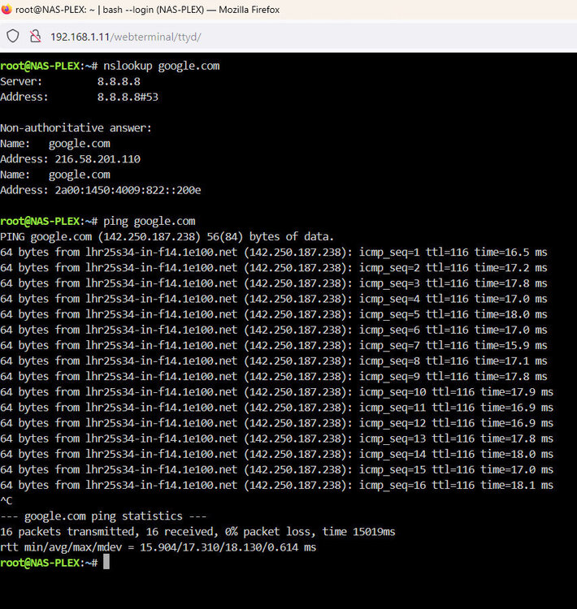Viewport: 577px width, 609px height.
Task: Click the ping reply line with icmp_seq=12
Action: tap(277, 423)
